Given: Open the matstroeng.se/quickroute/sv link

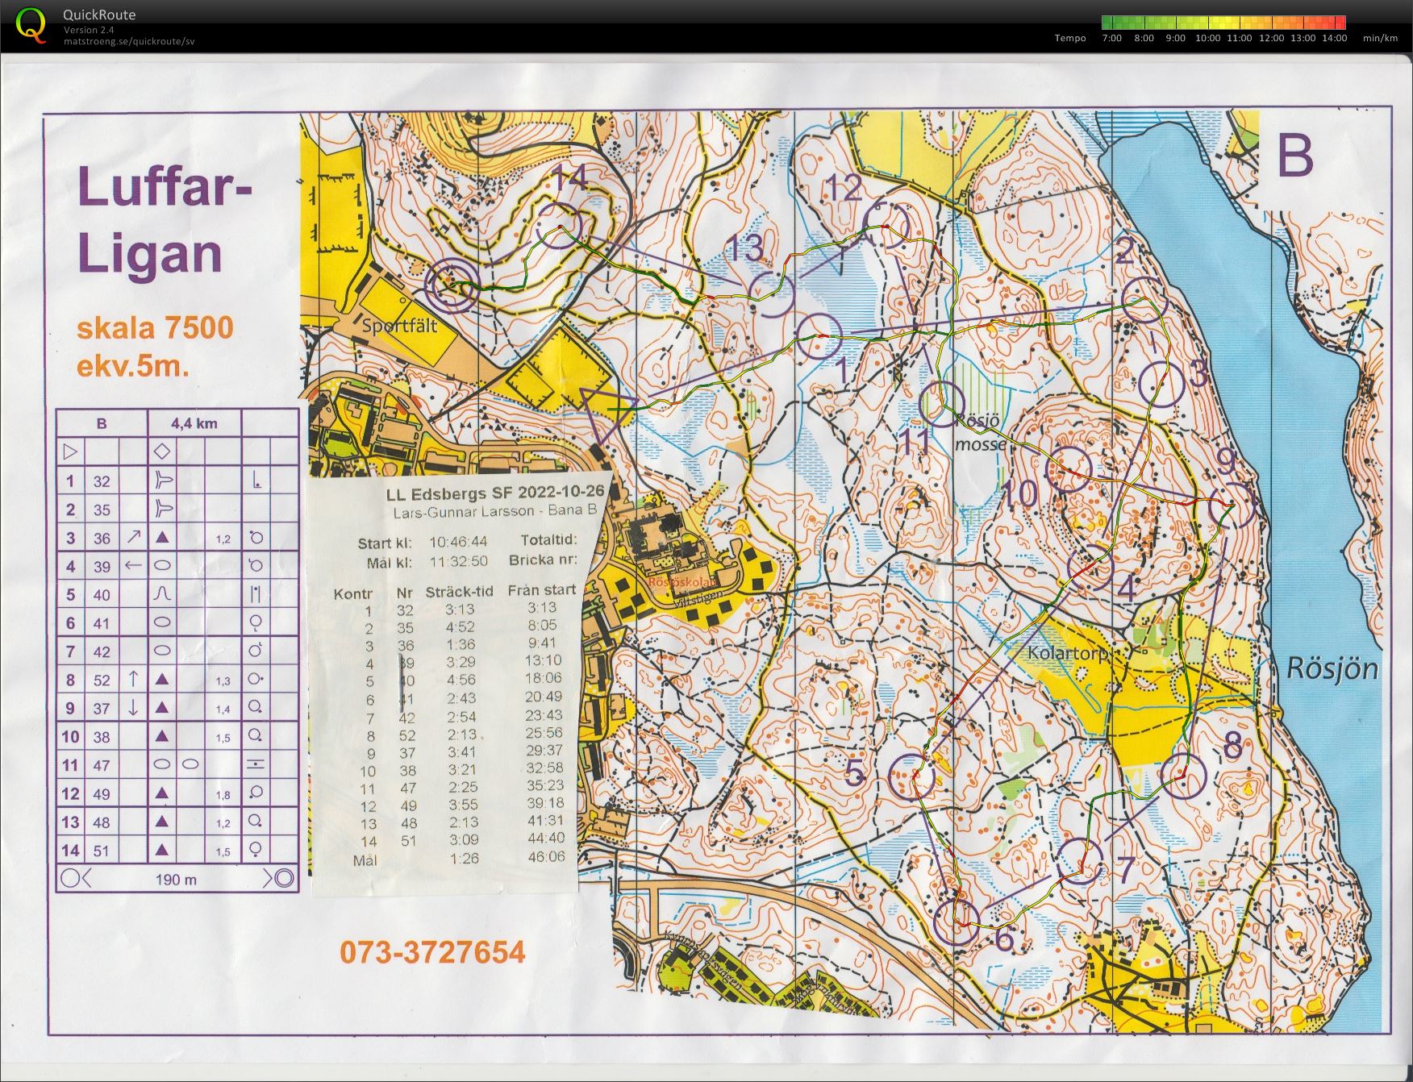Looking at the screenshot, I should pyautogui.click(x=129, y=41).
